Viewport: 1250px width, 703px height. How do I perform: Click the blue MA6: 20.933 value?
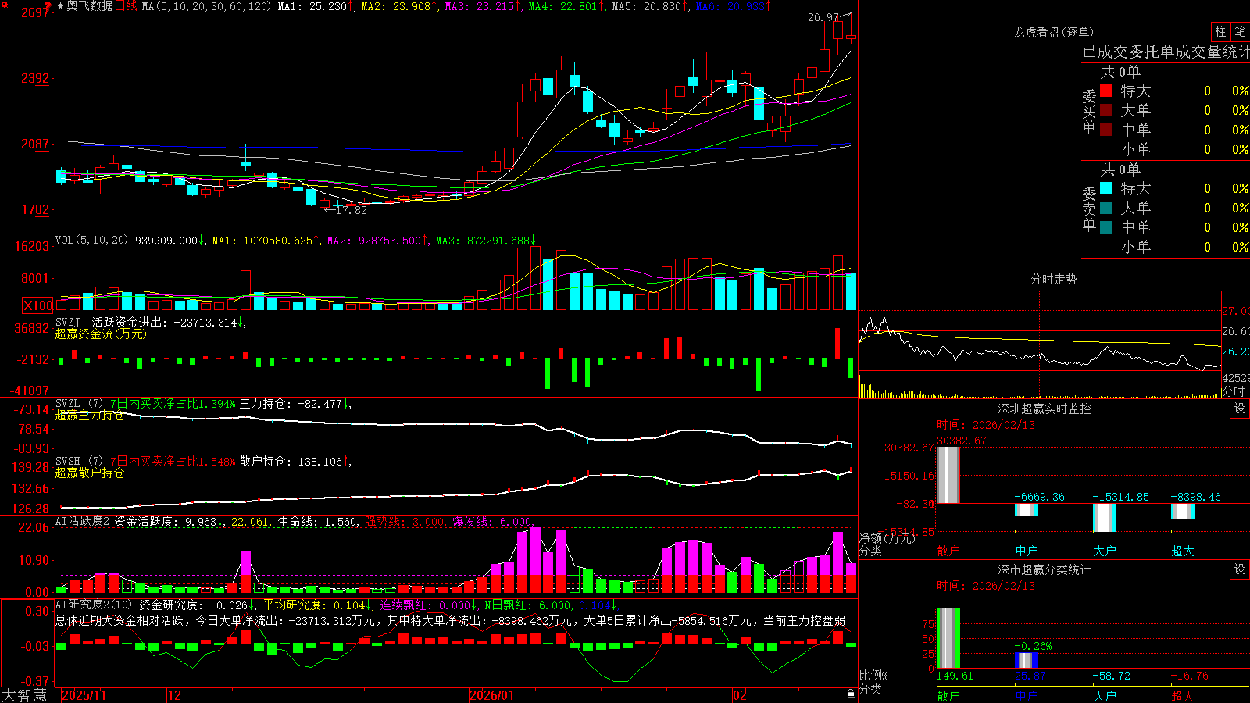click(734, 6)
